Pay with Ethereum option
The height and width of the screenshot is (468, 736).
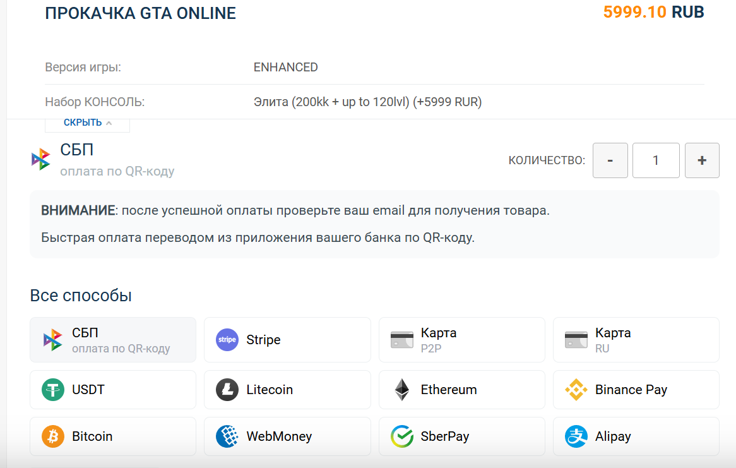point(462,390)
